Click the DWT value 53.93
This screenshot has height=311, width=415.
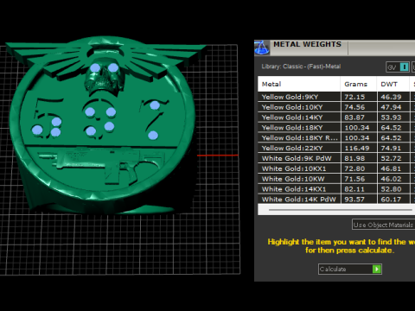pyautogui.click(x=391, y=117)
